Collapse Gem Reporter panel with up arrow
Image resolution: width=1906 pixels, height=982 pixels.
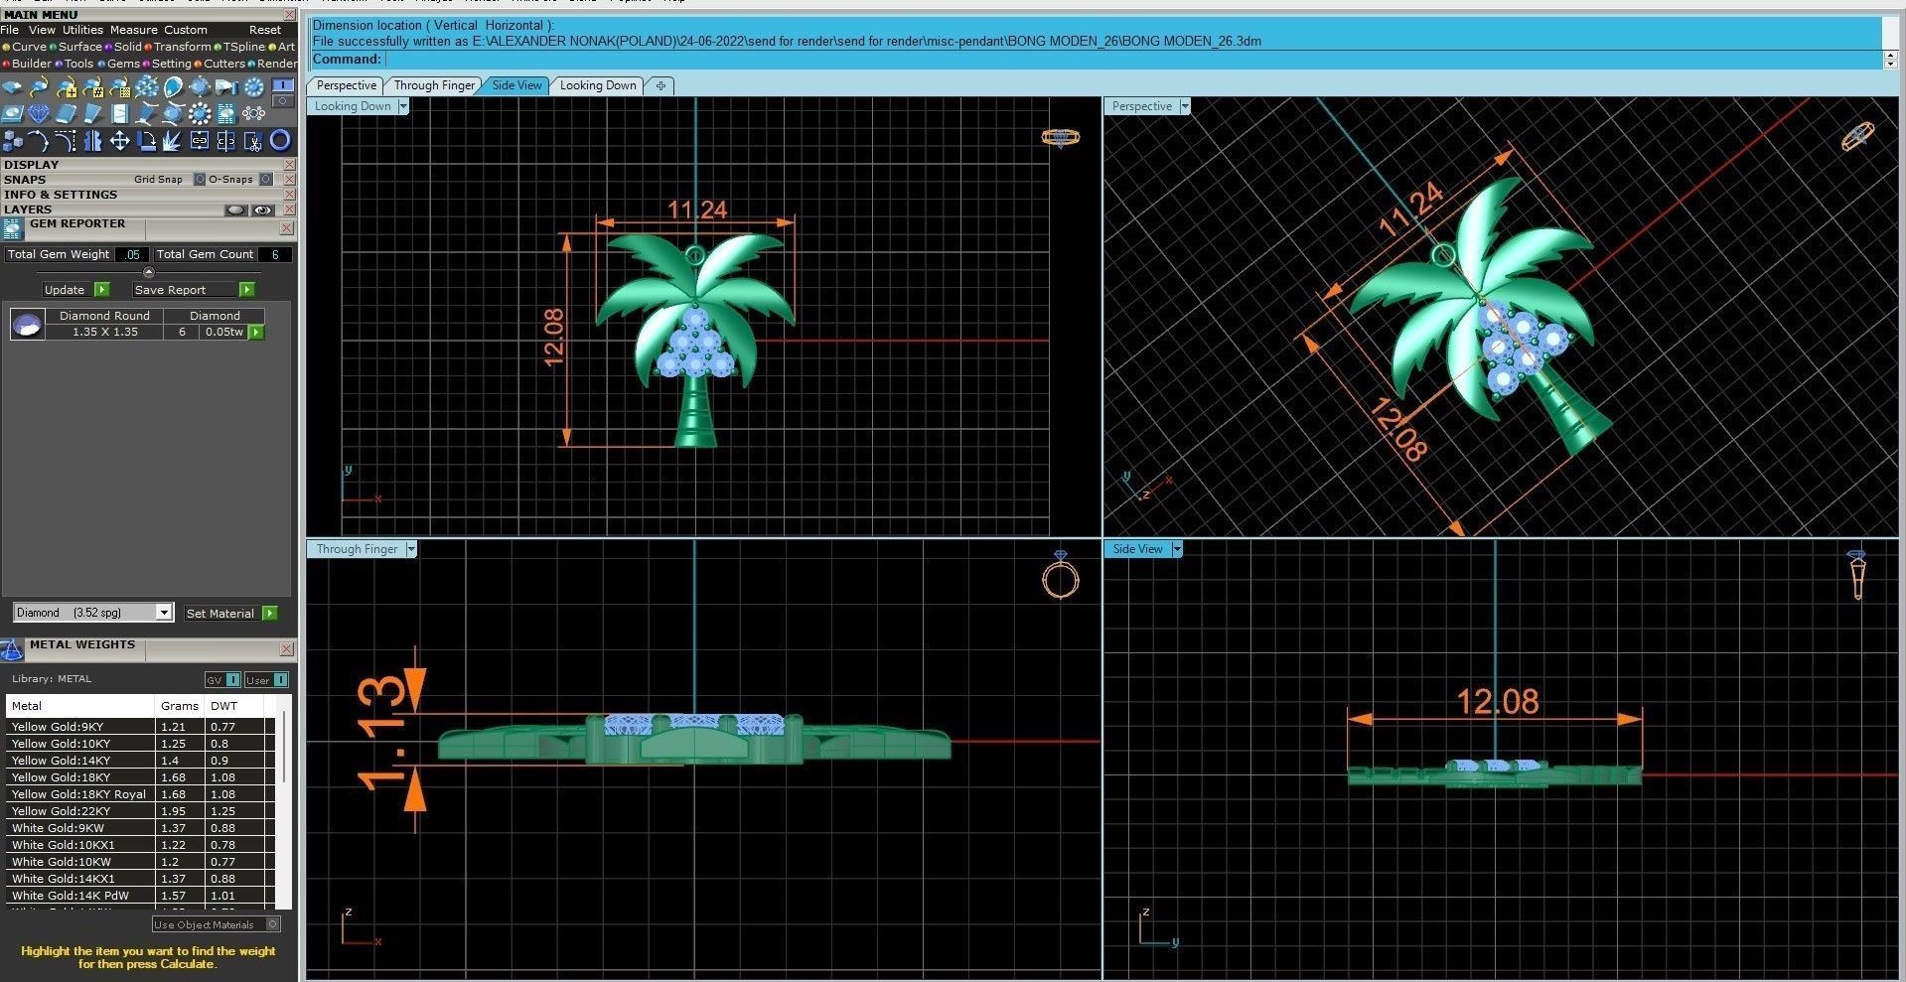(x=149, y=272)
